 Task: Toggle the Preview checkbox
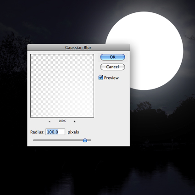click(x=100, y=78)
